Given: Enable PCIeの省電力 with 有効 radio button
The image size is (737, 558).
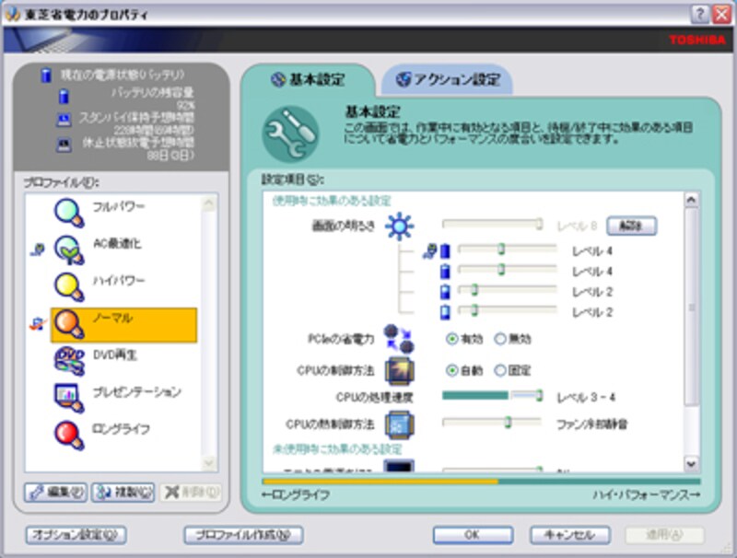Looking at the screenshot, I should (452, 339).
